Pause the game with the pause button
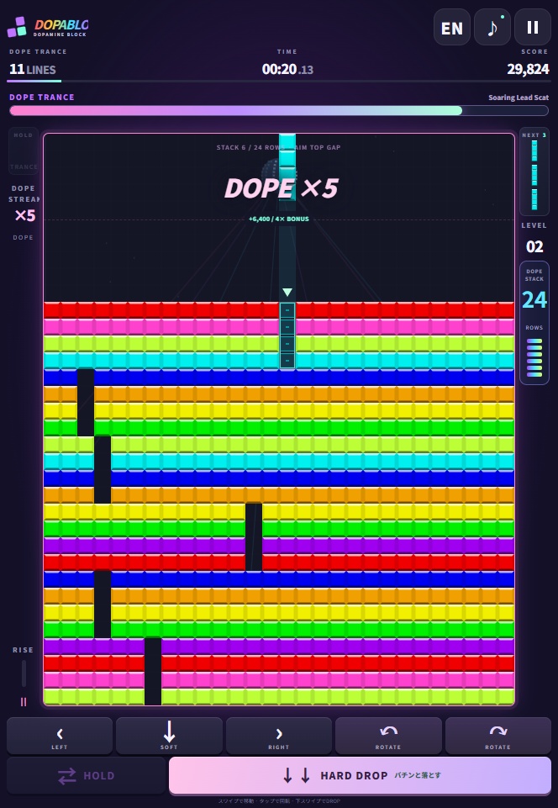558x808 pixels. (x=532, y=27)
